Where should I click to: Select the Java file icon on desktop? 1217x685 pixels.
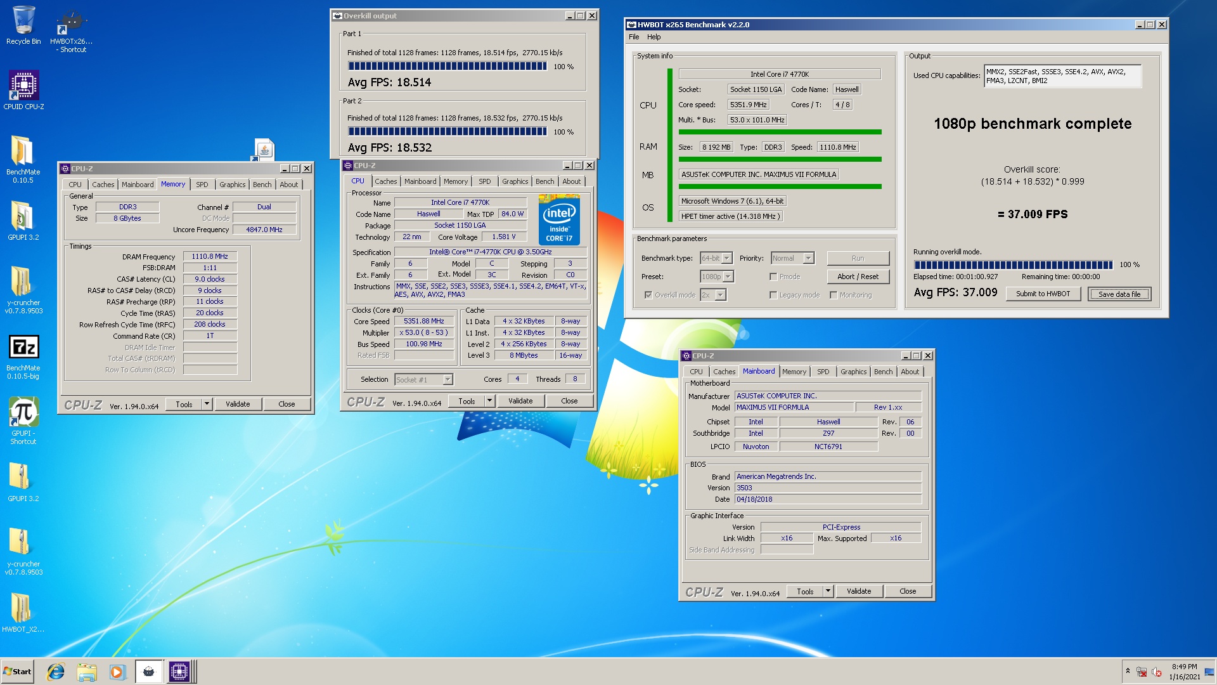coord(264,149)
